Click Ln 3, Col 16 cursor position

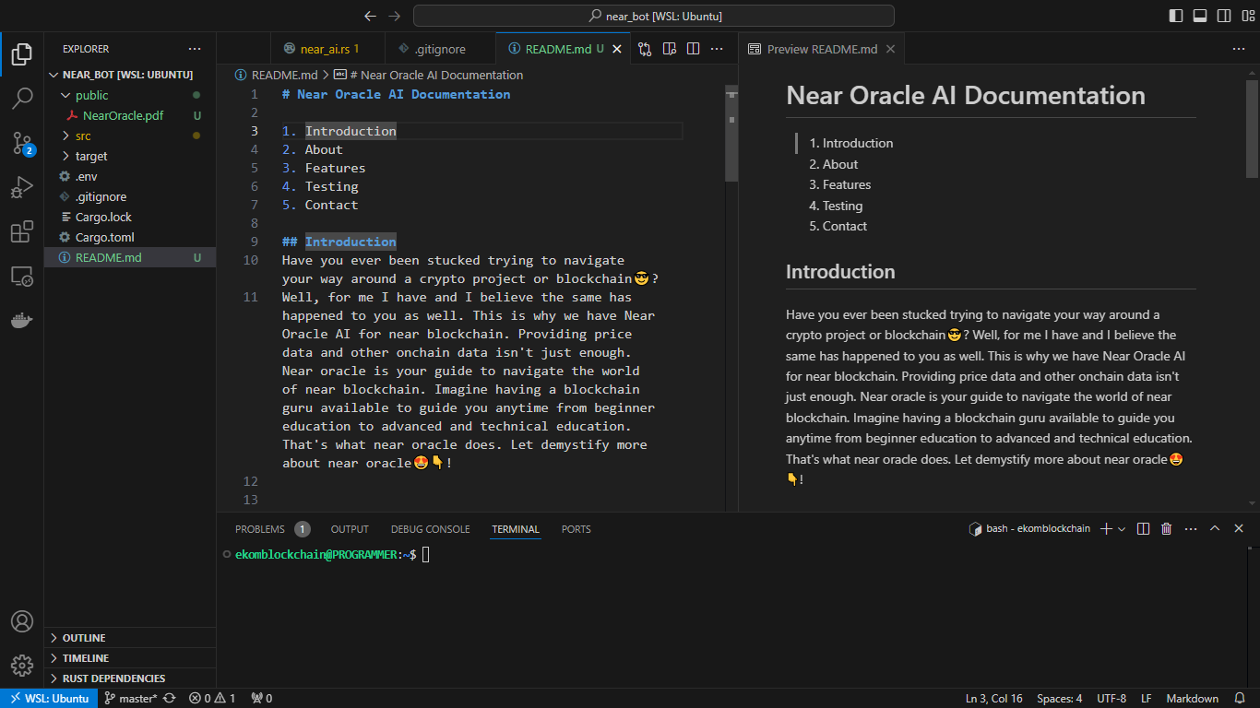point(994,698)
